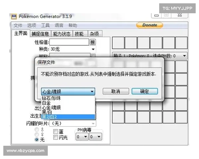Select 钻石/珍珠 from the version list
The width and height of the screenshot is (199, 159).
pyautogui.click(x=68, y=98)
